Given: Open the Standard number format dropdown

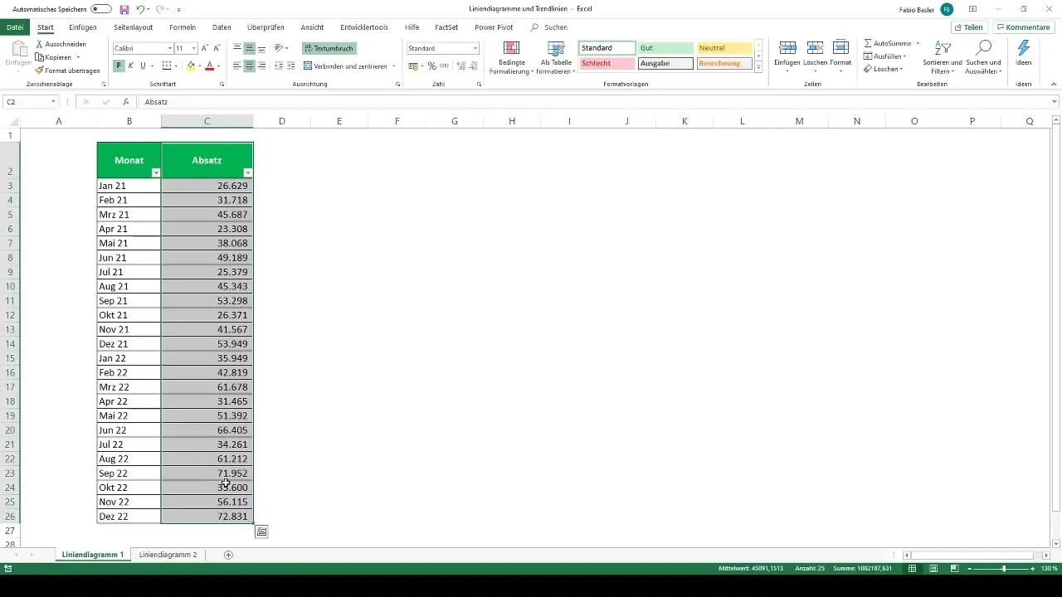Looking at the screenshot, I should pos(475,48).
